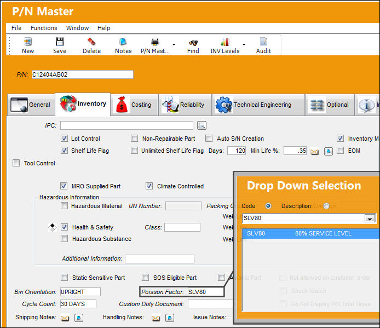Toggle the Health & Safety checkbox

point(64,227)
